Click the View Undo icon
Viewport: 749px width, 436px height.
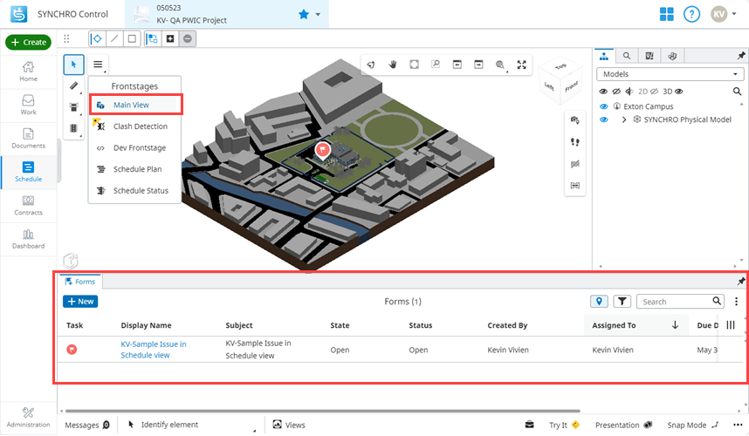click(457, 65)
